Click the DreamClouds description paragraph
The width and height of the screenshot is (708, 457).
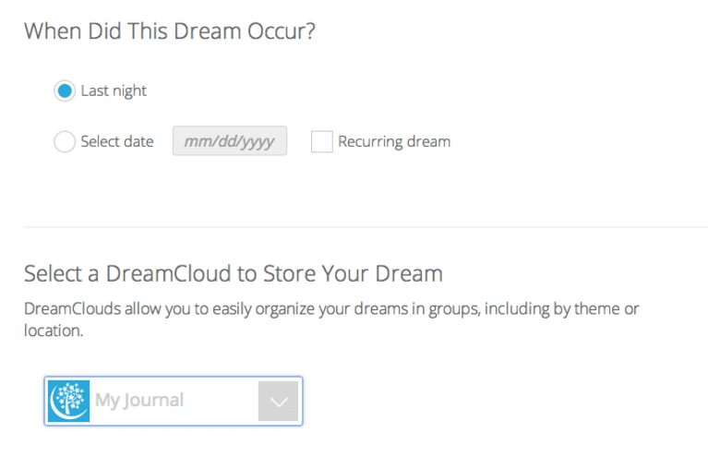click(x=331, y=319)
